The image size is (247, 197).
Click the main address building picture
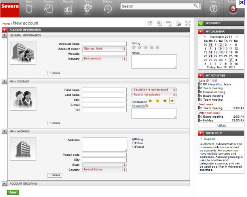tap(23, 149)
